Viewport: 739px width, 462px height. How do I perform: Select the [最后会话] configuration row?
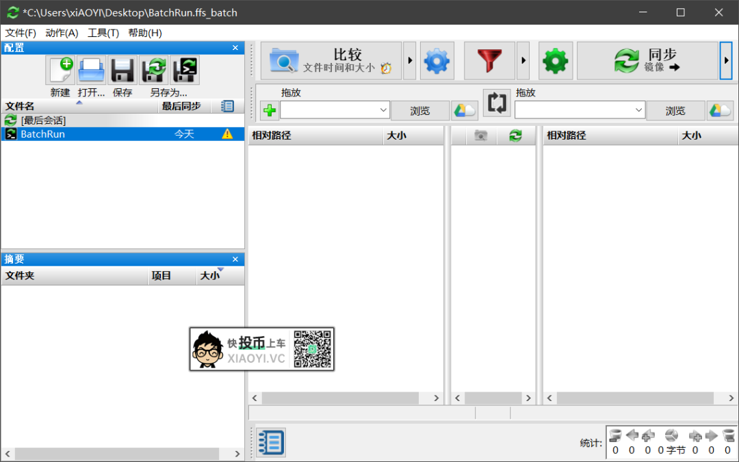122,120
